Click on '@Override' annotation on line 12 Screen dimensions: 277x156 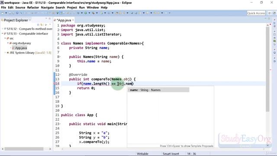coord(78,75)
